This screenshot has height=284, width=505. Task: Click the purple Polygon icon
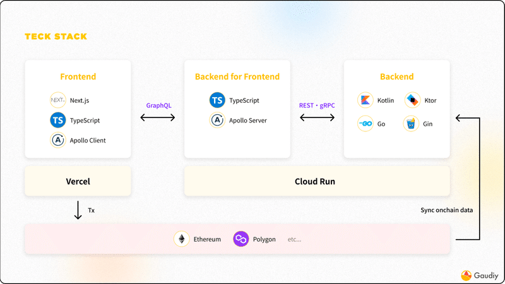tap(241, 239)
